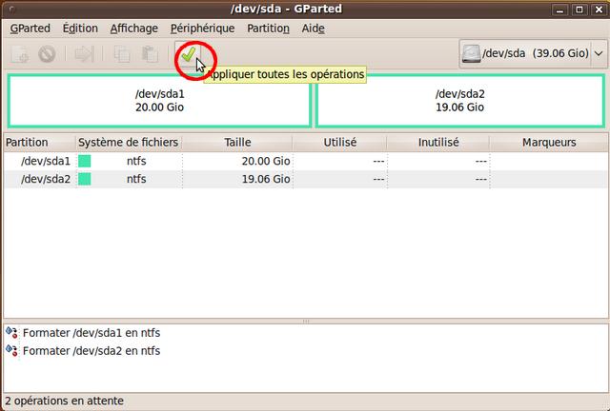610x411 pixels.
Task: Open the Partition menu
Action: coord(268,29)
